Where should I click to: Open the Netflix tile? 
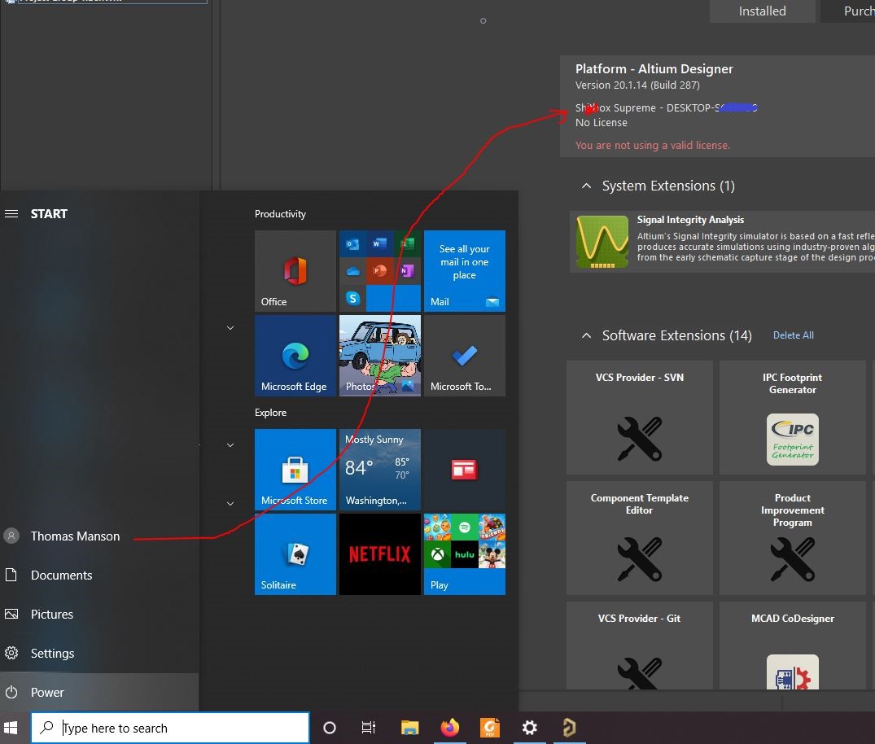pyautogui.click(x=380, y=554)
